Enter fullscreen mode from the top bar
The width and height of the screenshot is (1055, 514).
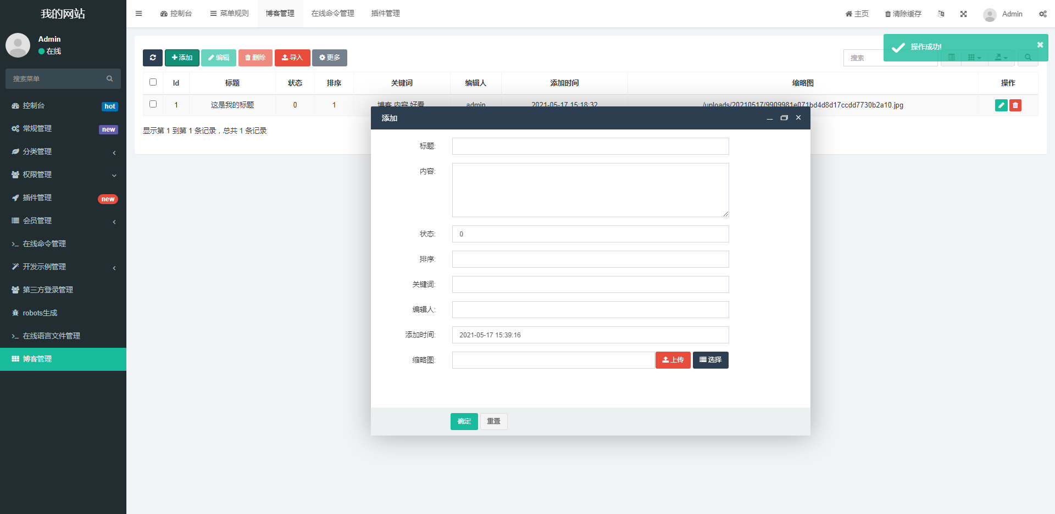click(963, 14)
